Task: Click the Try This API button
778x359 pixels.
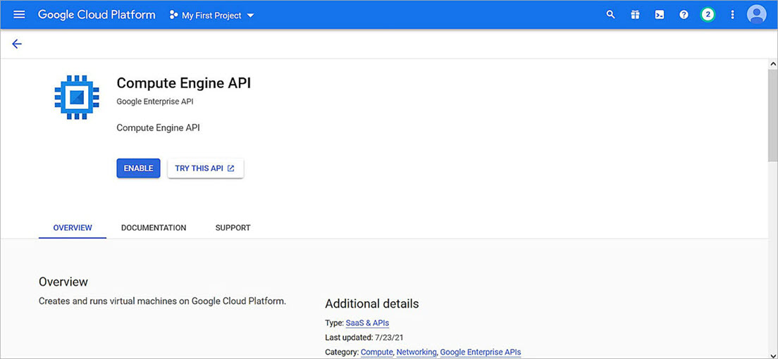Action: pyautogui.click(x=205, y=168)
